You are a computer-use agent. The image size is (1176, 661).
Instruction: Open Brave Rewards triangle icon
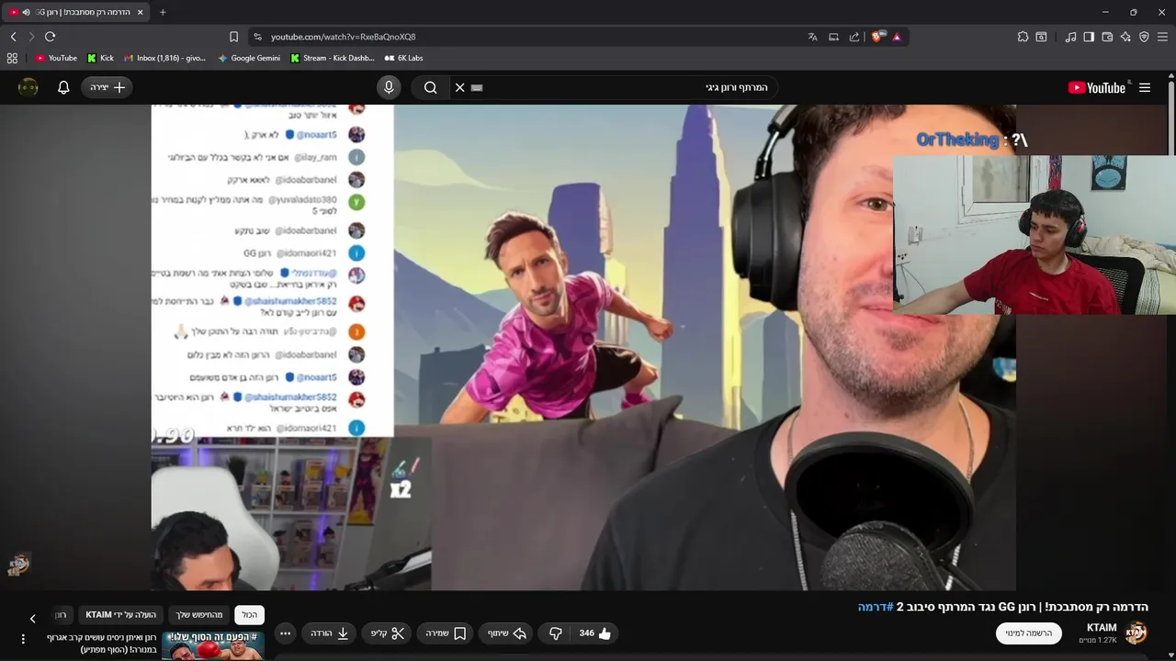[x=897, y=37]
